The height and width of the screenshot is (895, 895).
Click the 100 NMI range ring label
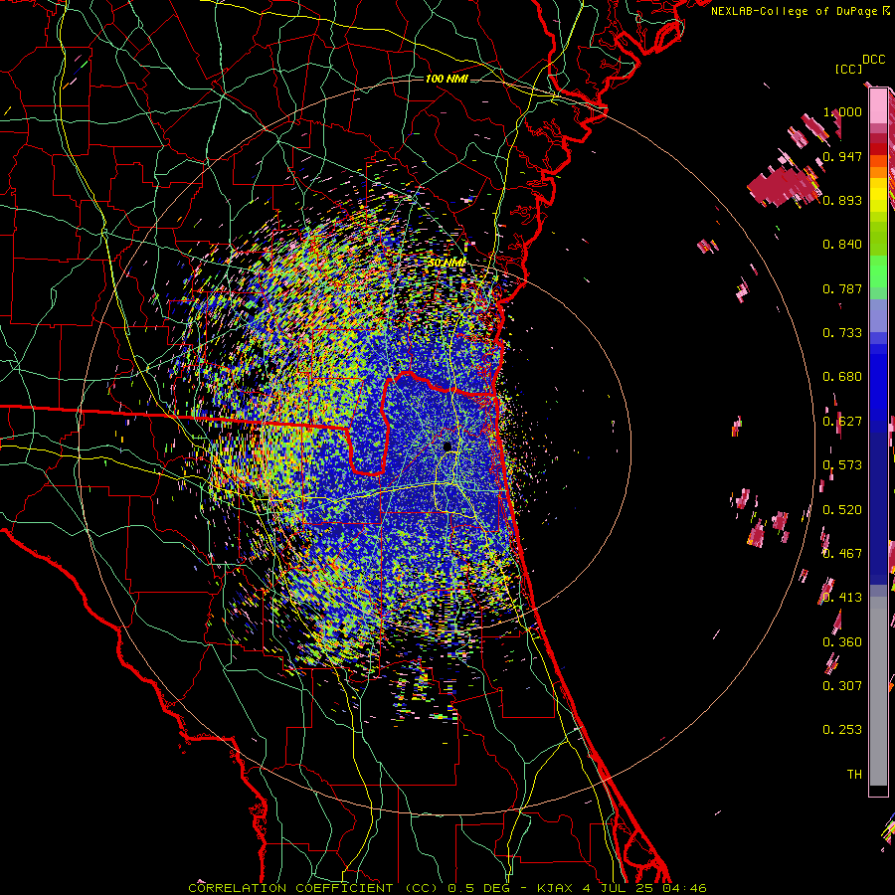click(x=447, y=79)
